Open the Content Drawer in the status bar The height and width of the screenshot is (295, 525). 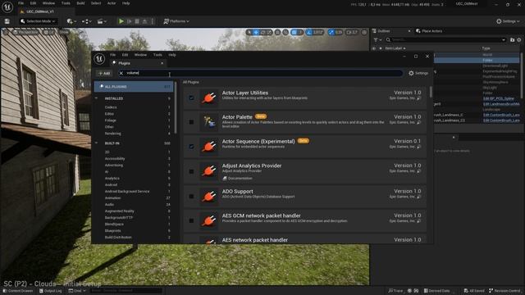tap(18, 291)
